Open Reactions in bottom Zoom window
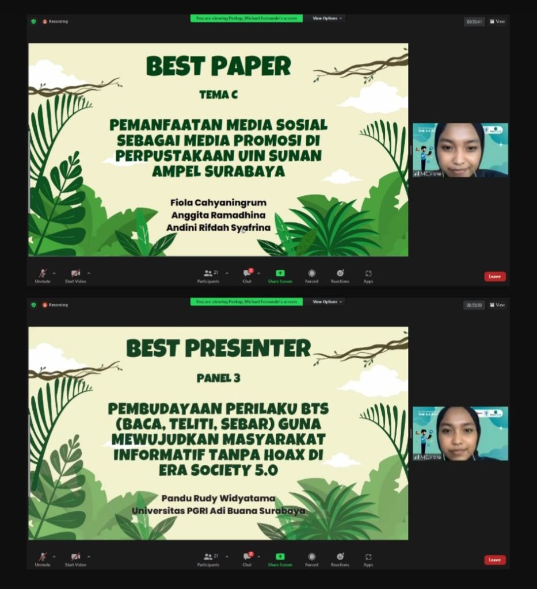Viewport: 537px width, 589px height. pos(340,559)
